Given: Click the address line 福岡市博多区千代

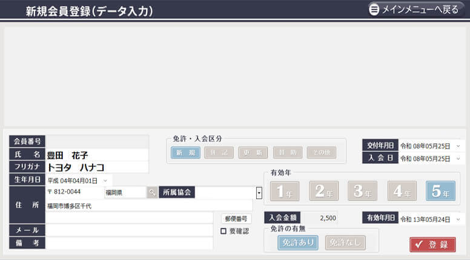Looking at the screenshot, I should [149, 206].
